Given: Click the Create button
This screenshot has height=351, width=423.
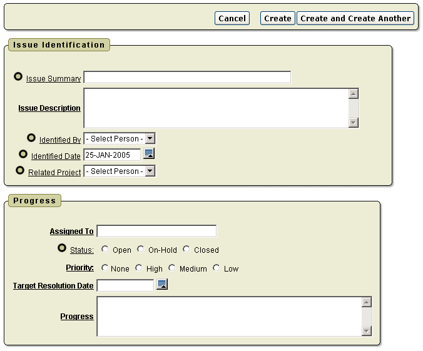Looking at the screenshot, I should tap(277, 18).
